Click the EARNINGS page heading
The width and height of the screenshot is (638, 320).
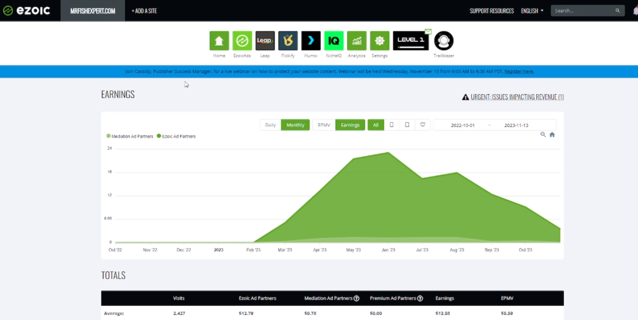118,94
